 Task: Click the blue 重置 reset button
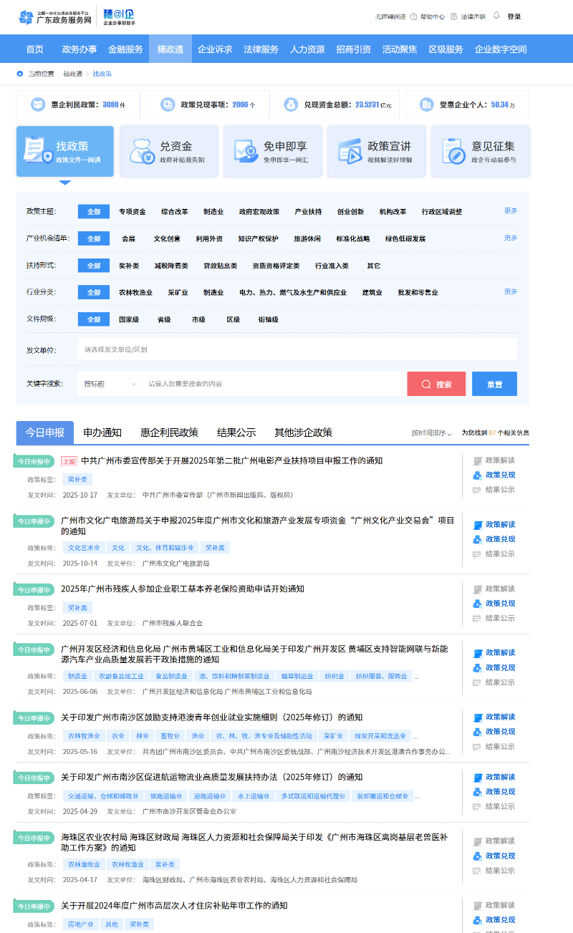494,384
